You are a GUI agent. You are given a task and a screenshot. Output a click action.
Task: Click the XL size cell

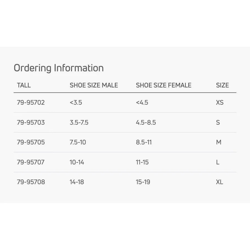[x=220, y=182]
